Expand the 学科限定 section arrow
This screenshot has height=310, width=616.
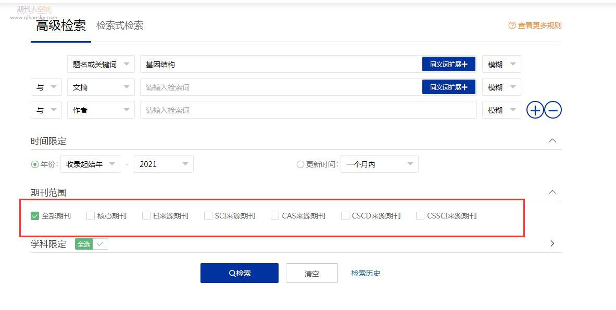(x=552, y=243)
